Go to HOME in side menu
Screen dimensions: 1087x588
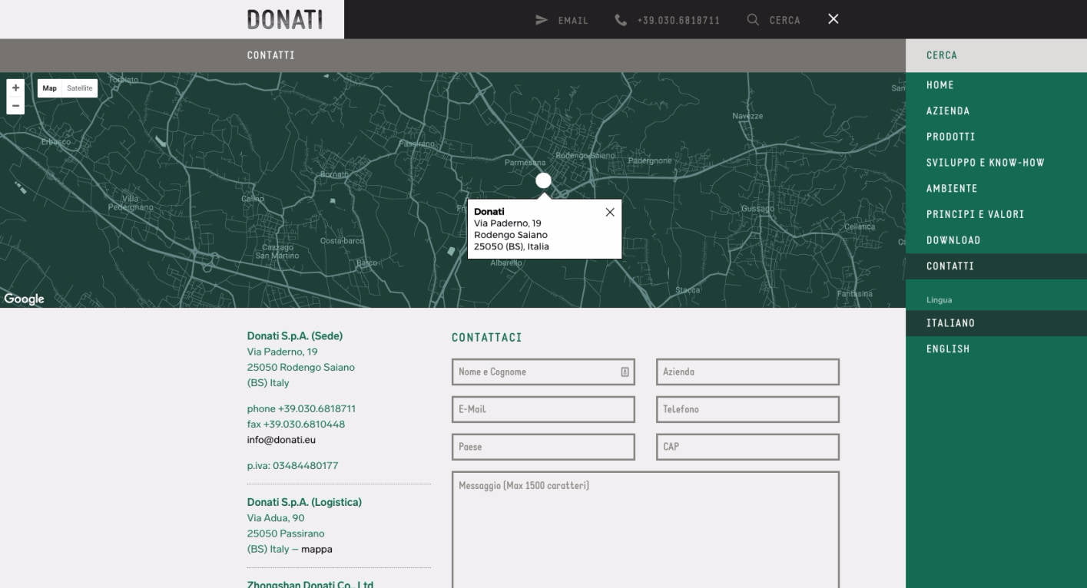tap(996, 85)
